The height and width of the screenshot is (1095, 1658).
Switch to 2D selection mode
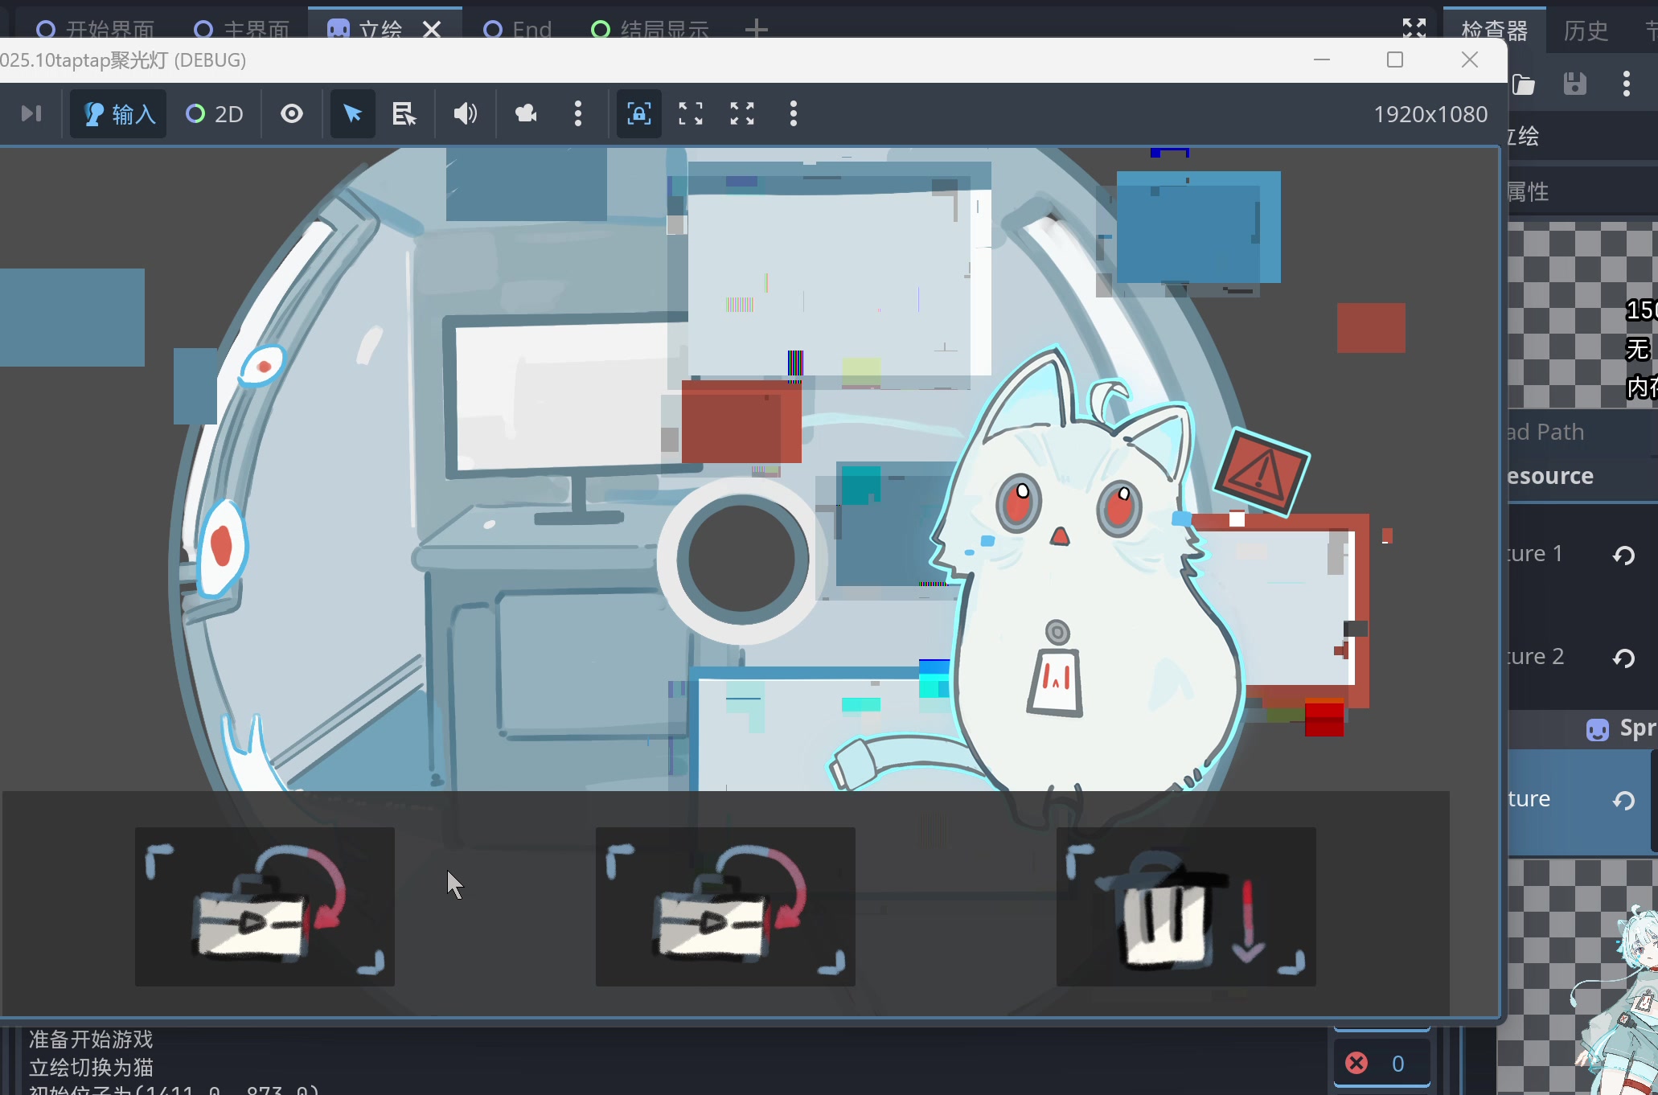215,114
